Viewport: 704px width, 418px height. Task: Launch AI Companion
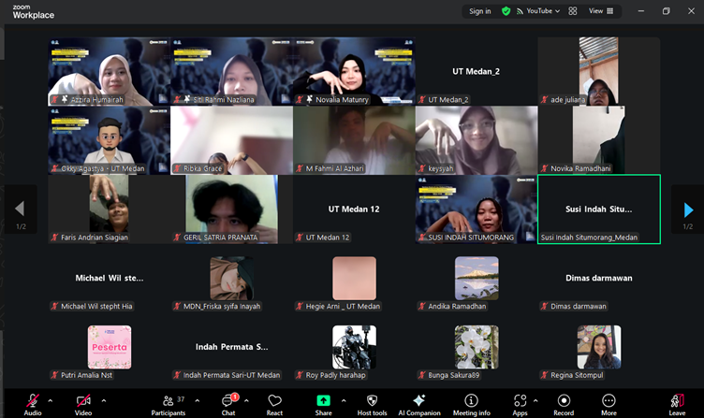(419, 405)
